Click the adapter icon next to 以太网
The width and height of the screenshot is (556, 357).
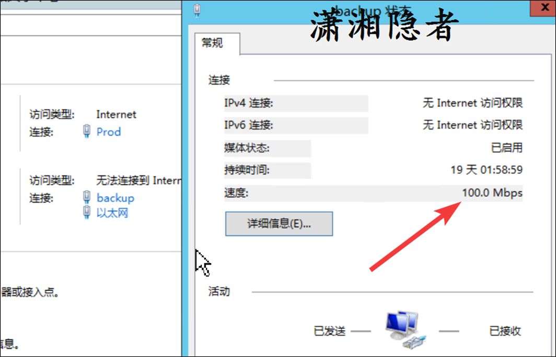pos(87,212)
